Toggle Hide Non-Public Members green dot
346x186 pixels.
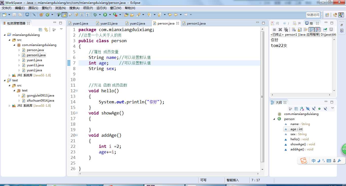319,109
